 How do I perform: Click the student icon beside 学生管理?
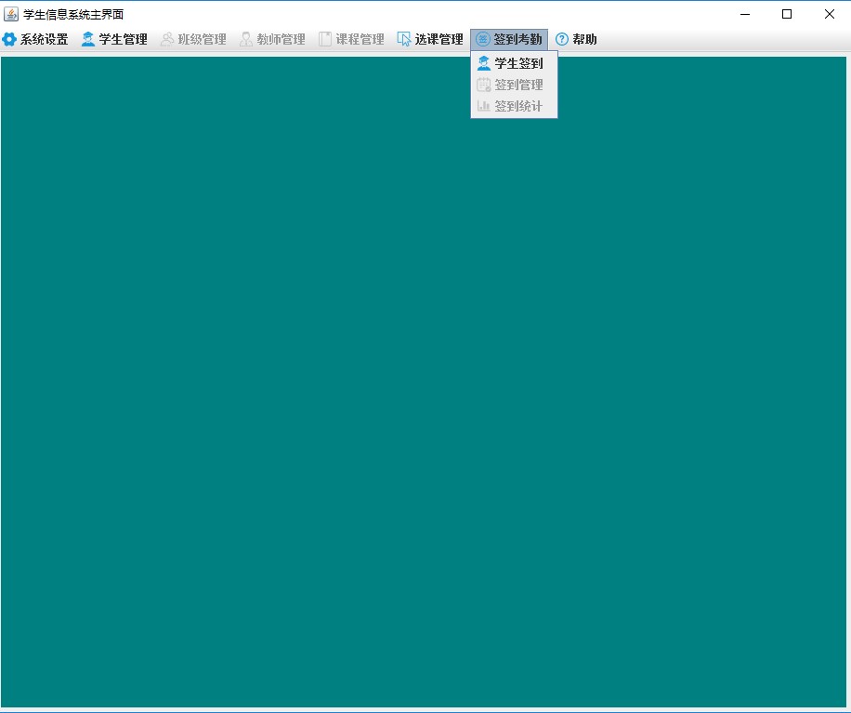click(x=88, y=39)
